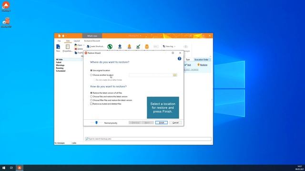Click the Restore link in the job row

pyautogui.click(x=203, y=65)
